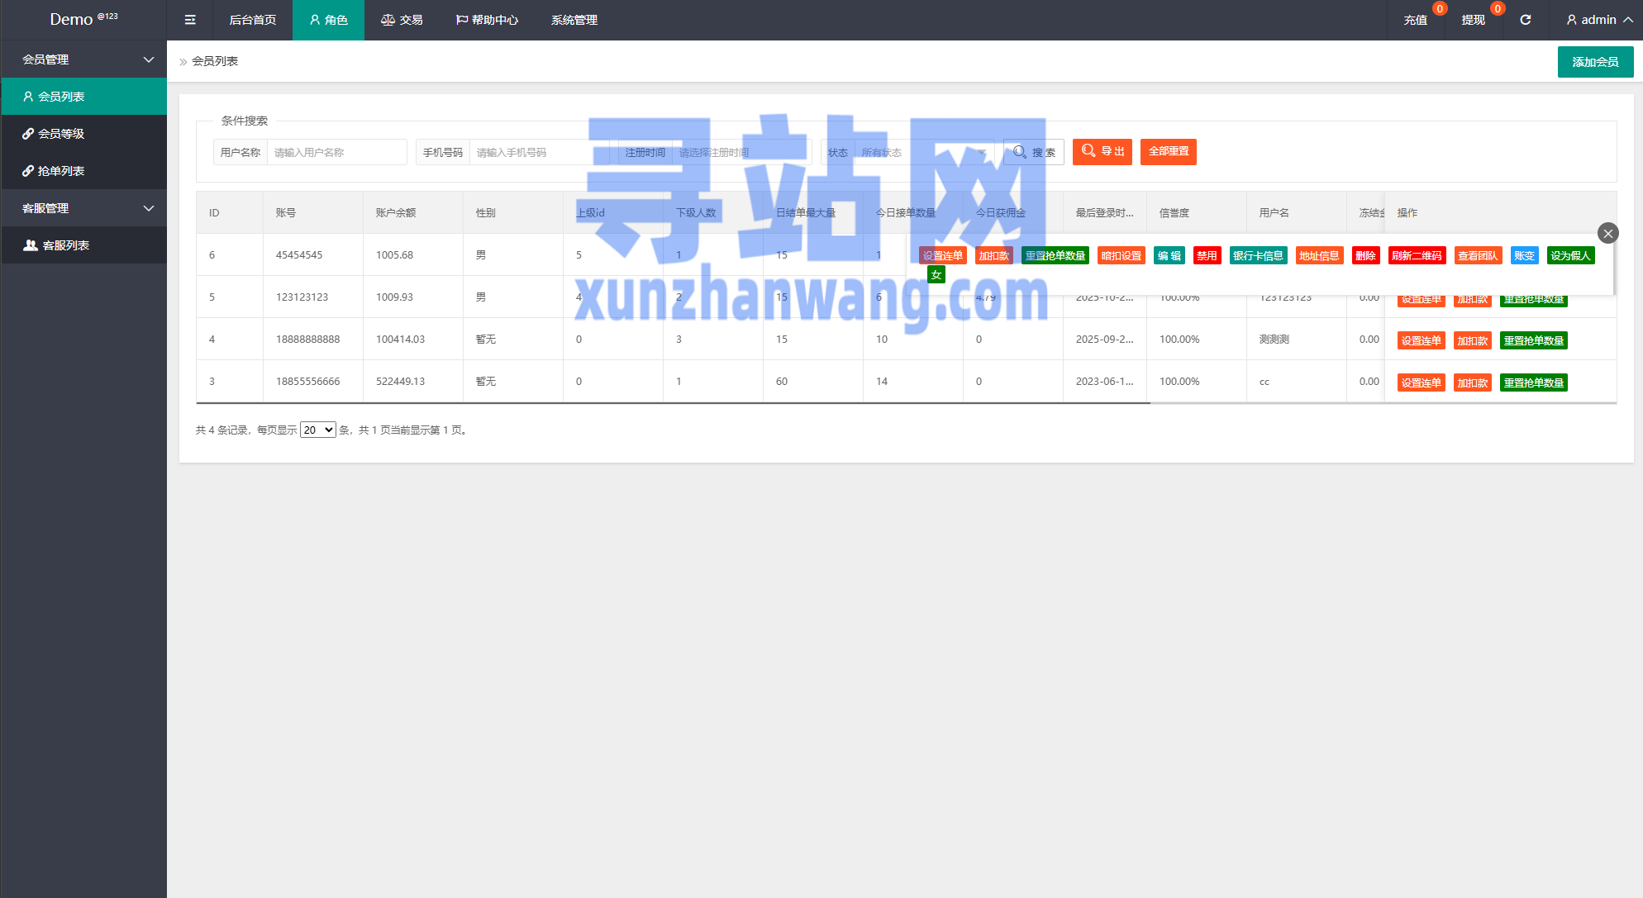The width and height of the screenshot is (1643, 898).
Task: Open the per-page rows dropdown
Action: click(x=318, y=430)
